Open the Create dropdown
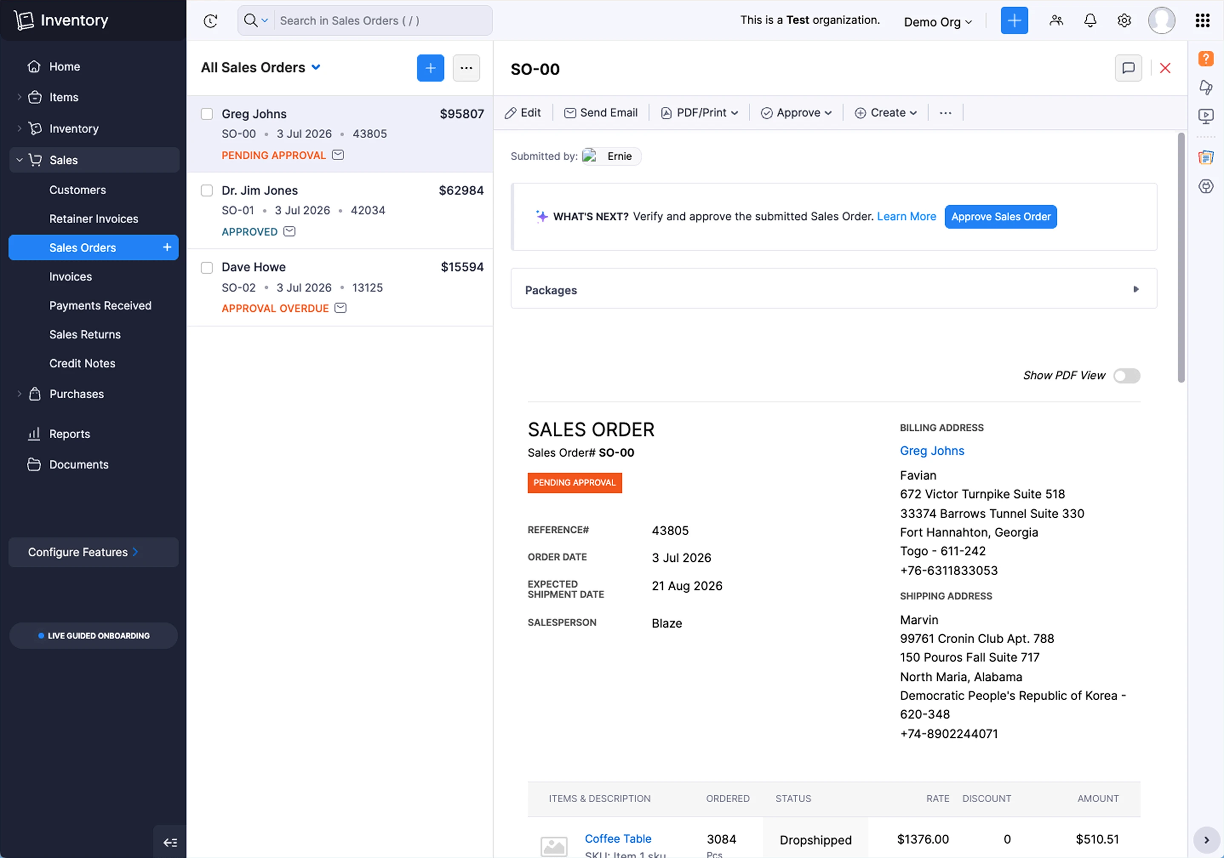 pos(886,113)
